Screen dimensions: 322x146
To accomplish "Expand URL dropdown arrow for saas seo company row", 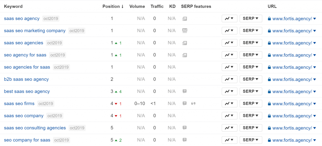I will [x=314, y=116].
